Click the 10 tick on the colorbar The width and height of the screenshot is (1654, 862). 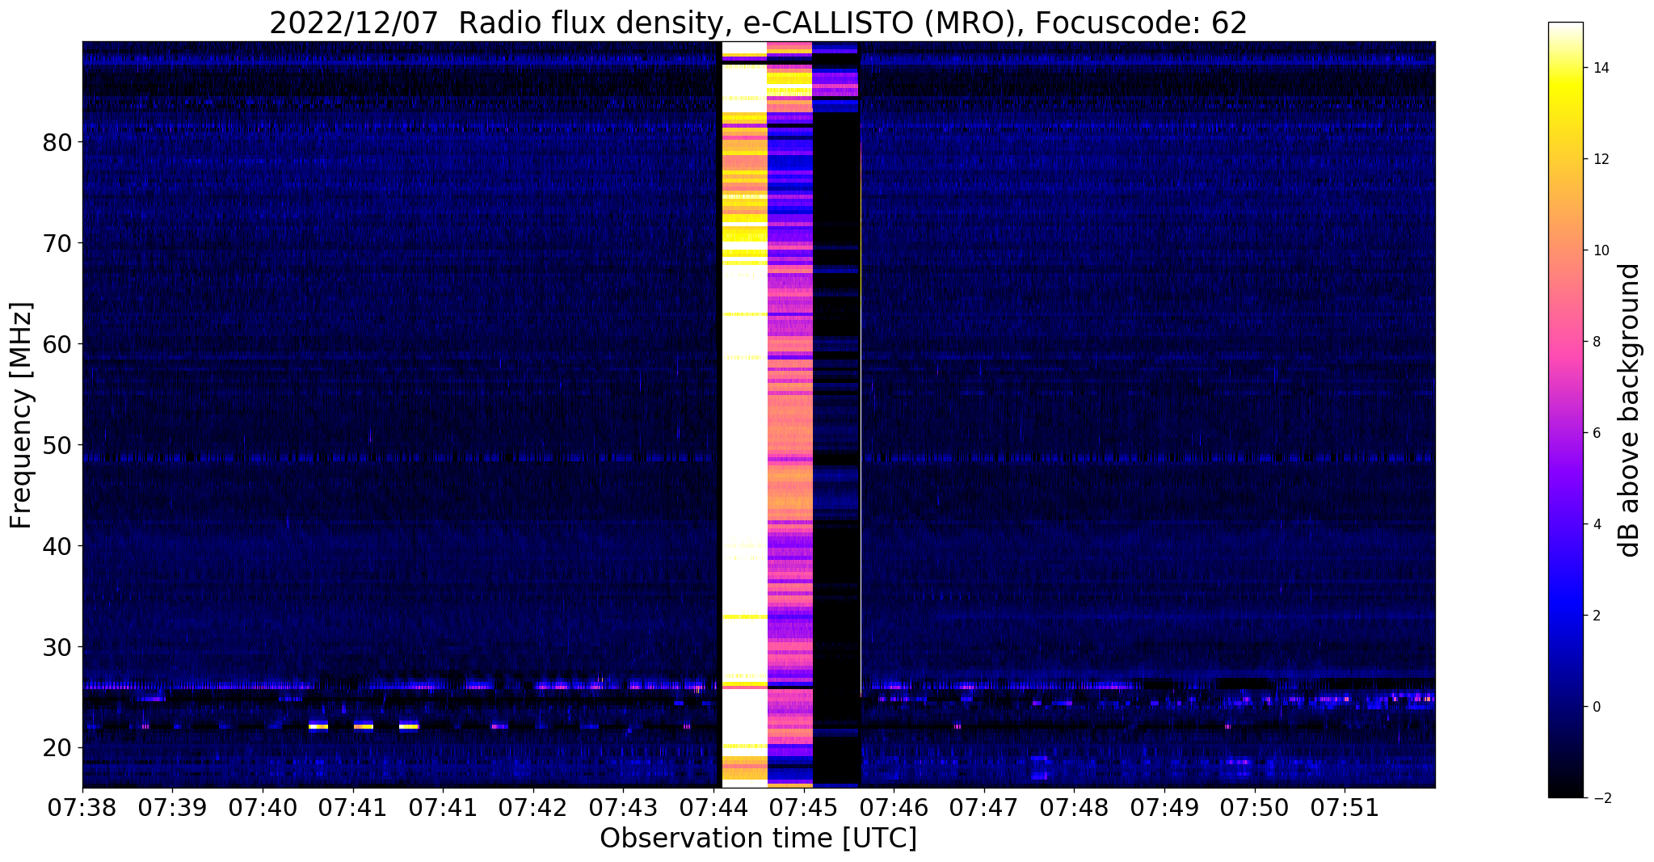tap(1601, 250)
